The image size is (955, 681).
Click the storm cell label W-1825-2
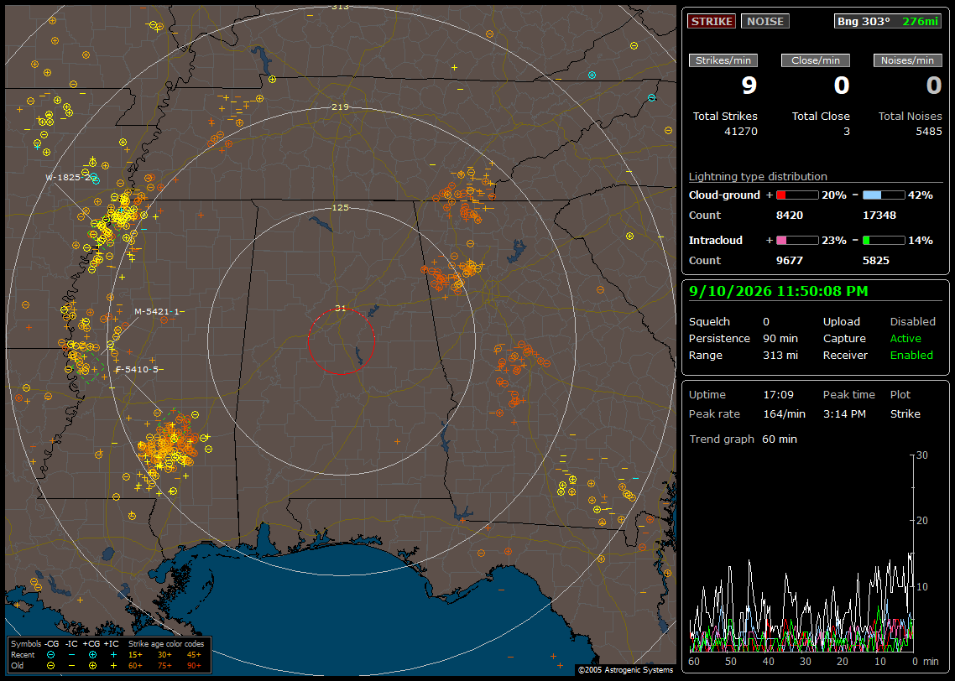coord(70,177)
